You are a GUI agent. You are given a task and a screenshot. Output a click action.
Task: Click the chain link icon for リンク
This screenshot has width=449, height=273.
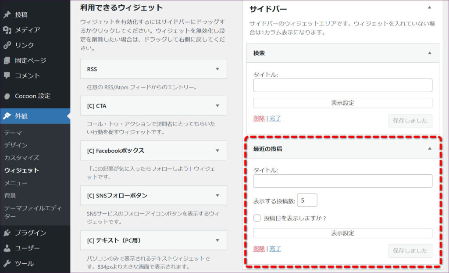(7, 45)
